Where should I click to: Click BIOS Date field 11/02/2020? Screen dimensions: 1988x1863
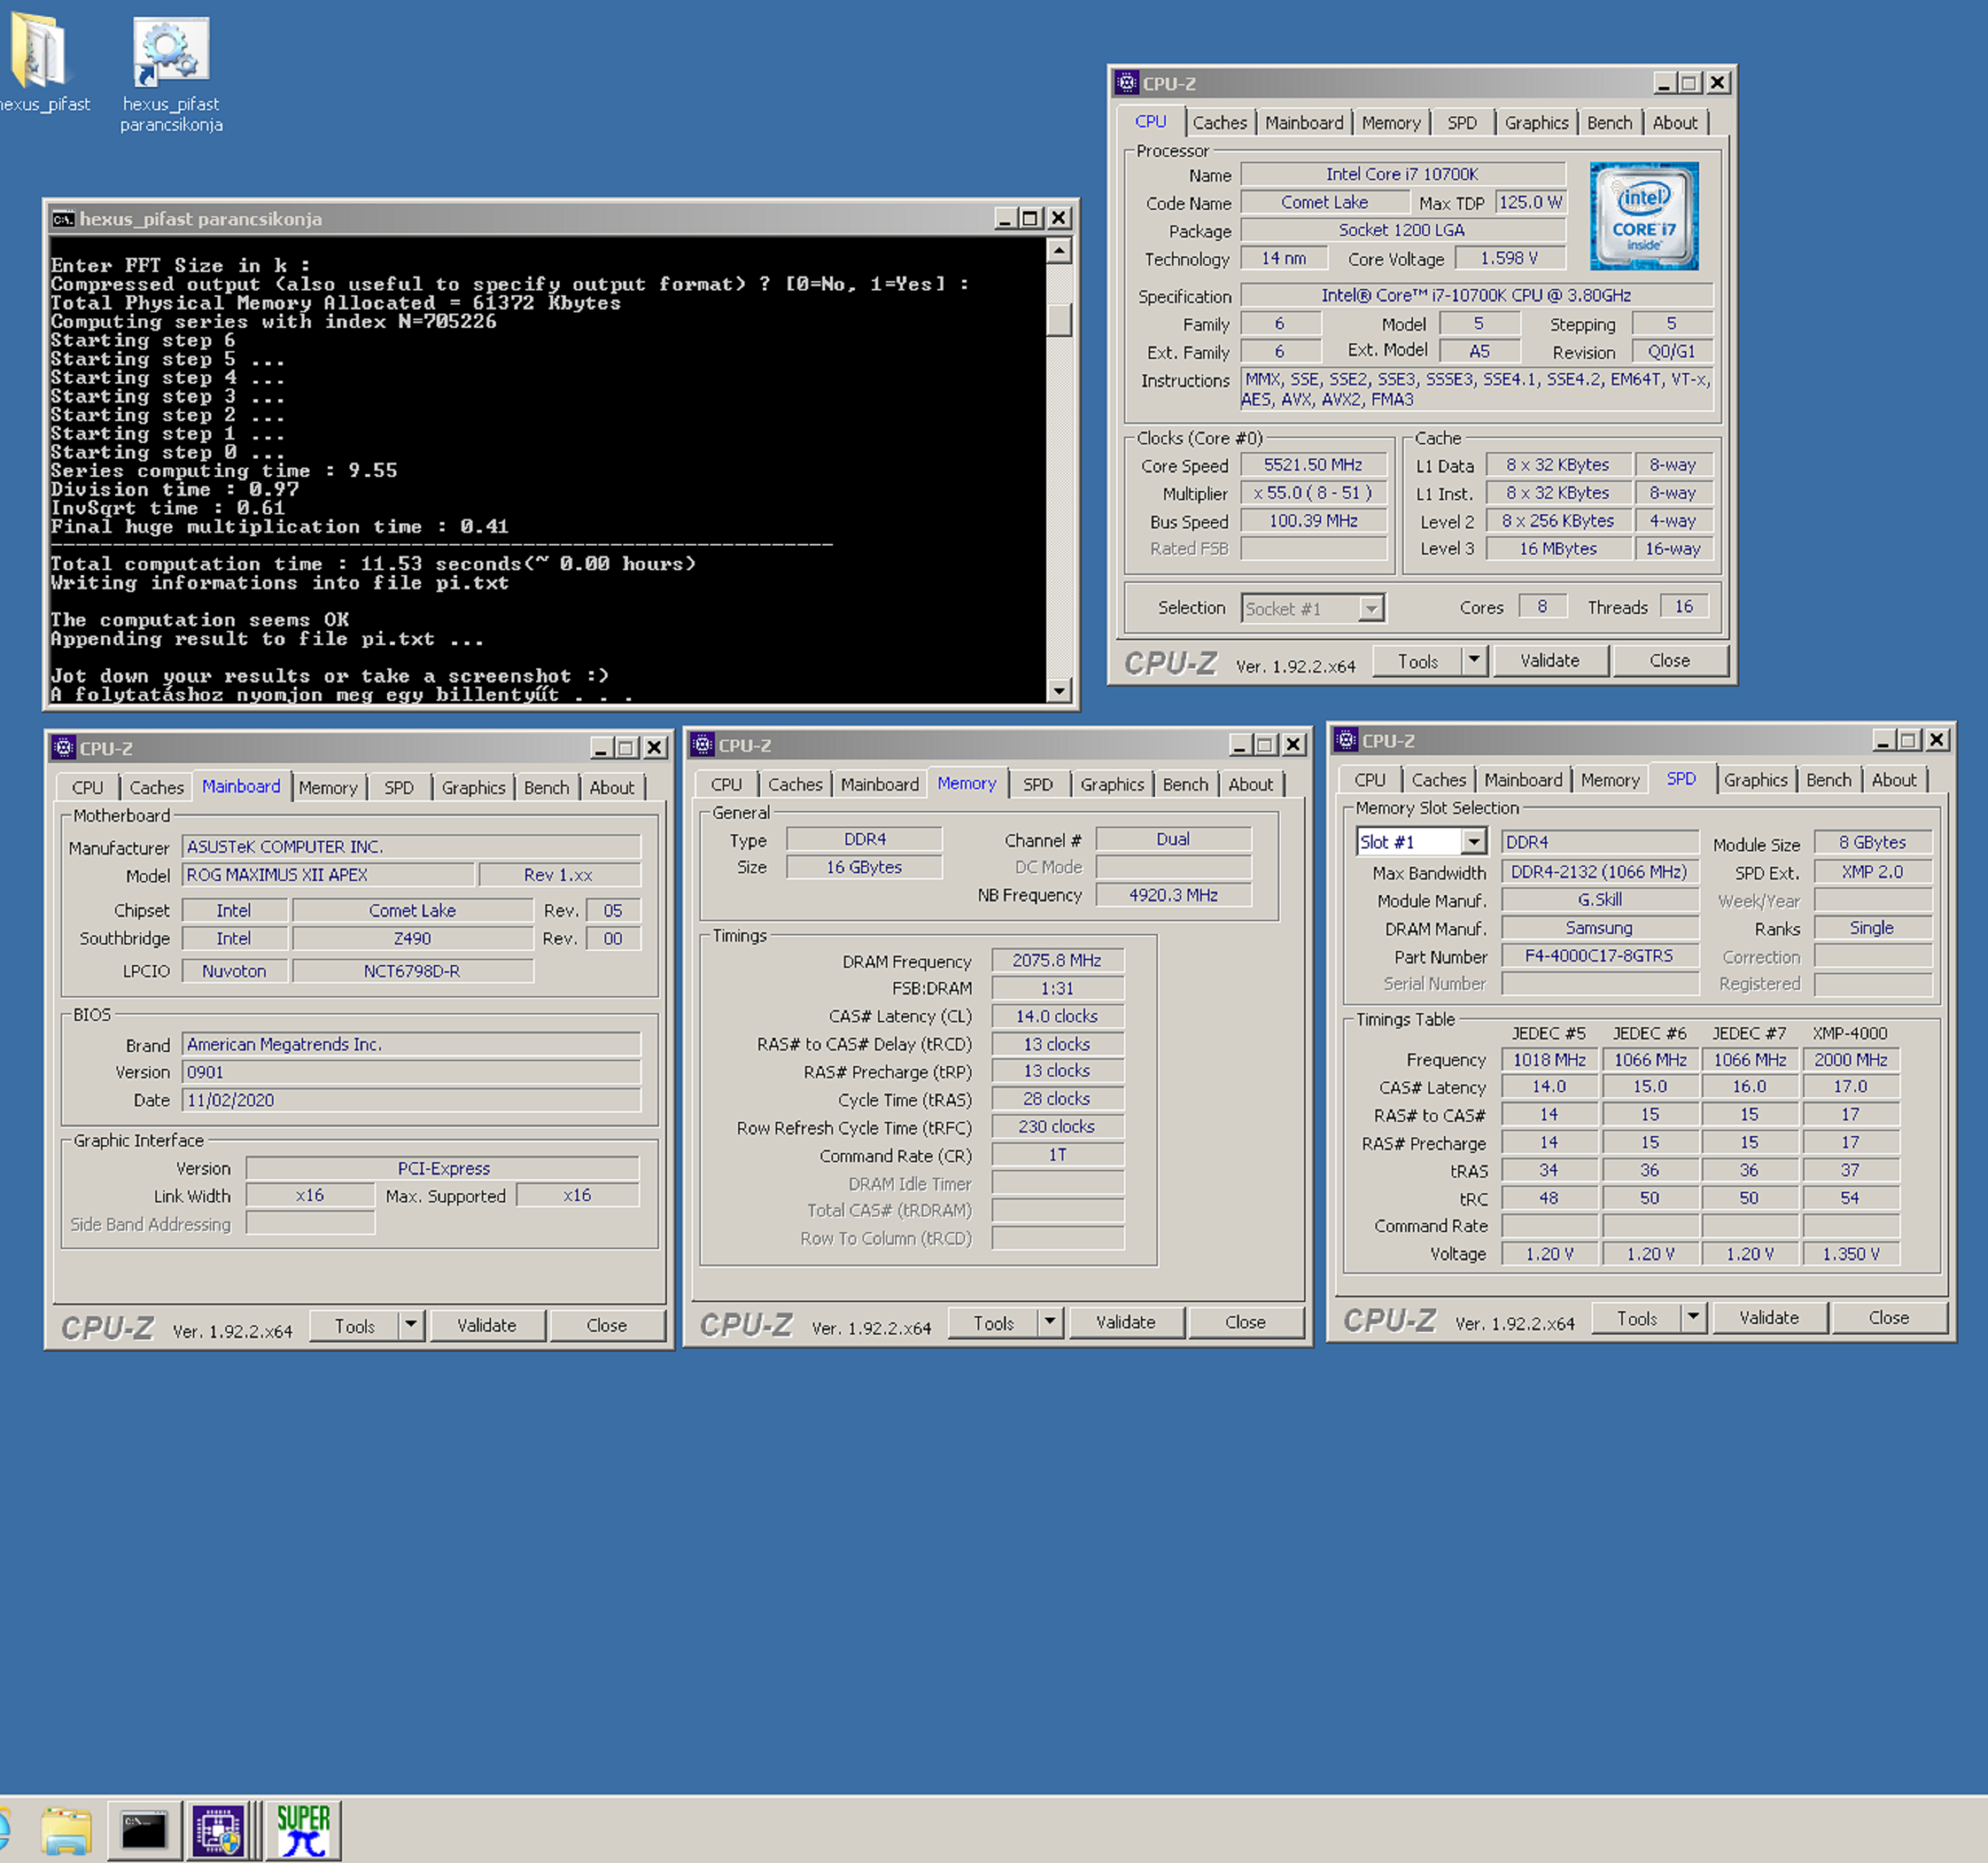[411, 1100]
